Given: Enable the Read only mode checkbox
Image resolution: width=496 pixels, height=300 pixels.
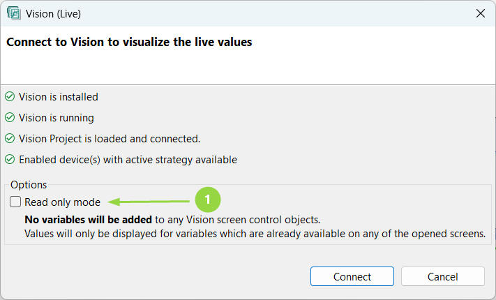Looking at the screenshot, I should [16, 202].
